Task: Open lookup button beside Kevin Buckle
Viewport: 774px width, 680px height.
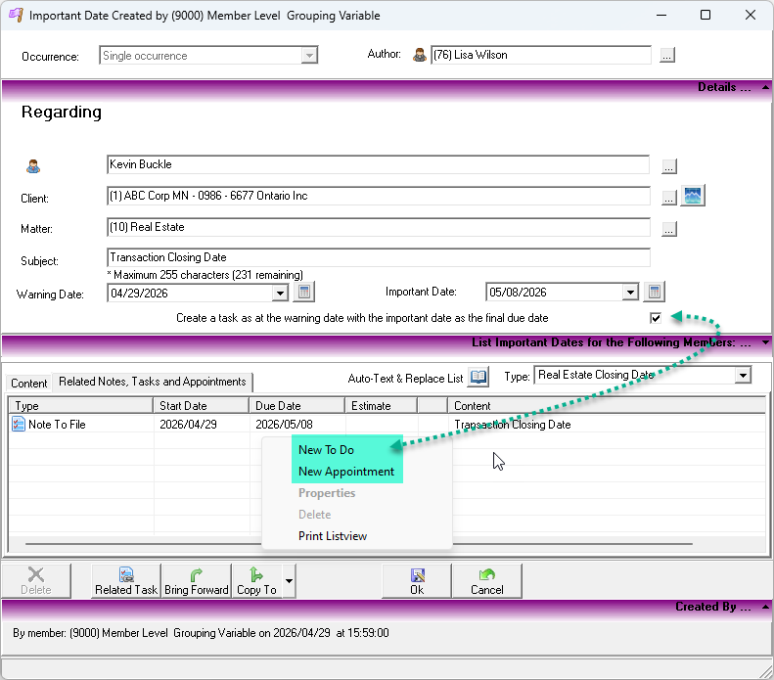Action: point(669,166)
